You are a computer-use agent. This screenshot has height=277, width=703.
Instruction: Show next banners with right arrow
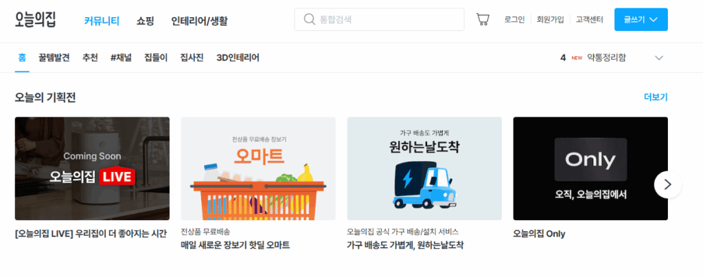tap(667, 184)
